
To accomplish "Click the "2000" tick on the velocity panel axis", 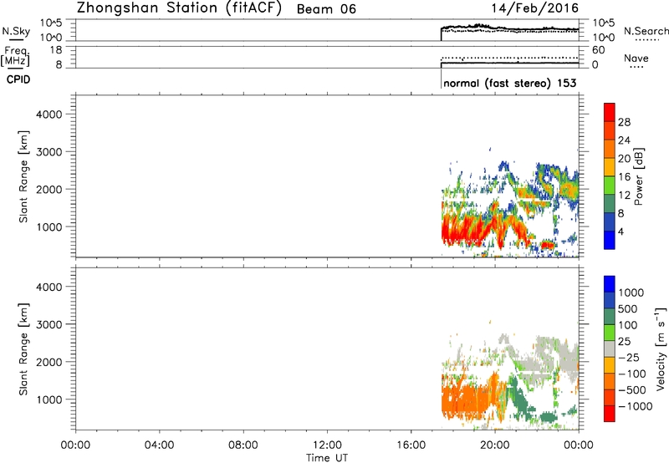I will pos(49,362).
